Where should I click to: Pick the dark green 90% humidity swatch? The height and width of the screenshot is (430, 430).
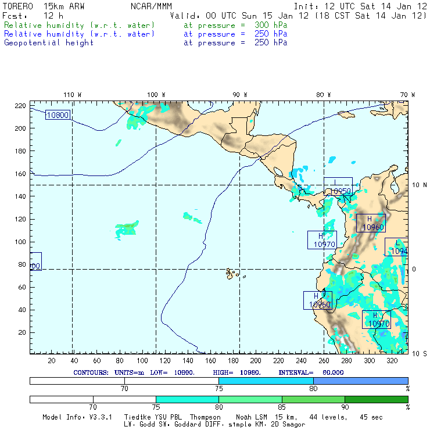(377, 400)
